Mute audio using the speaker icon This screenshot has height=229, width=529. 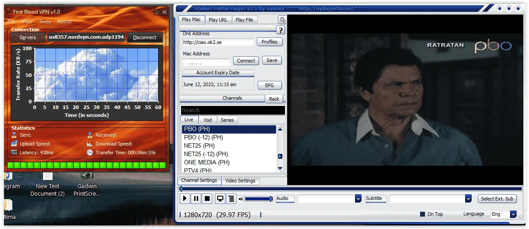[x=241, y=199]
